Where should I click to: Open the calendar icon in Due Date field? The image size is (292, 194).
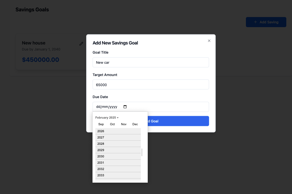click(125, 107)
